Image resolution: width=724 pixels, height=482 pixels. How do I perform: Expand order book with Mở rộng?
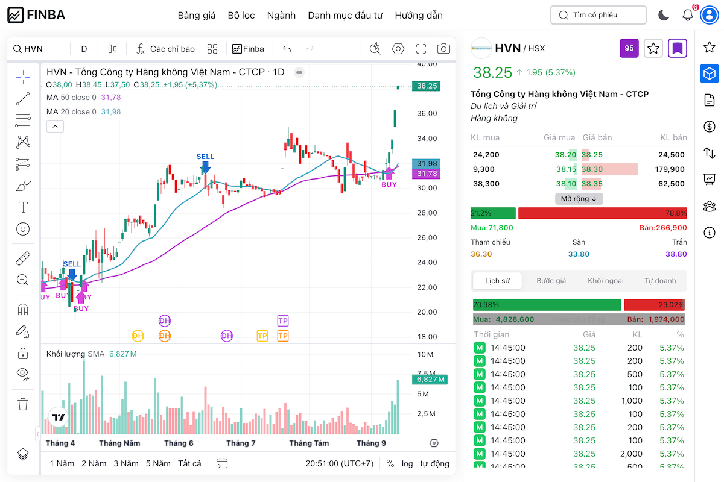(x=579, y=199)
